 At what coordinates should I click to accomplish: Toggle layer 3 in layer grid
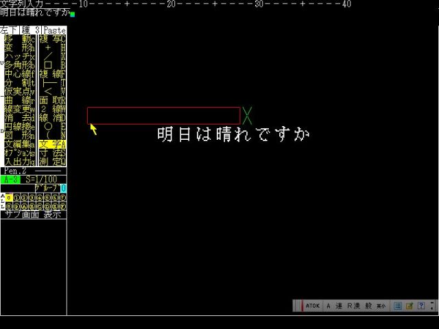click(x=32, y=197)
